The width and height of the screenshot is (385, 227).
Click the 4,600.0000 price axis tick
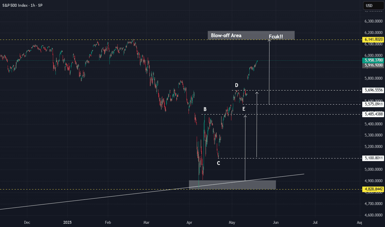(373, 215)
